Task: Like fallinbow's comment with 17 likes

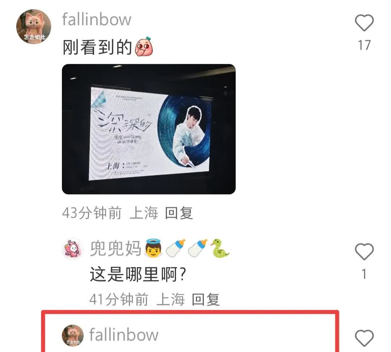Action: pos(364,23)
